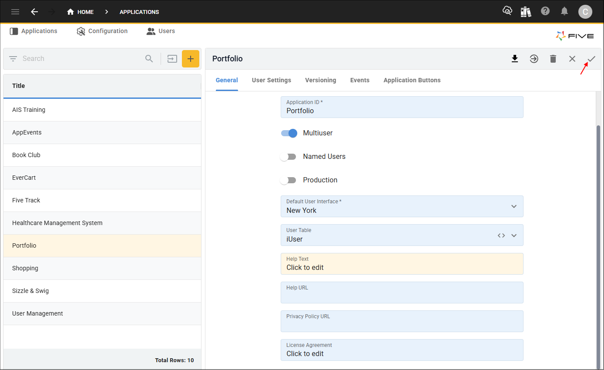The image size is (604, 370).
Task: Click the save checkmark icon
Action: (x=591, y=59)
